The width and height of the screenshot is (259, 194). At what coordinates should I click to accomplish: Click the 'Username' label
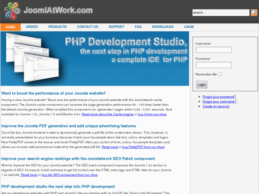203,43
